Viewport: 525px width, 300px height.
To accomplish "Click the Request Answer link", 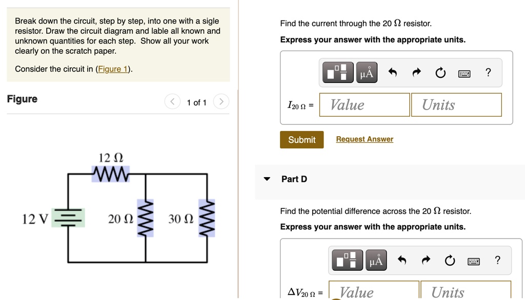I will pos(365,139).
